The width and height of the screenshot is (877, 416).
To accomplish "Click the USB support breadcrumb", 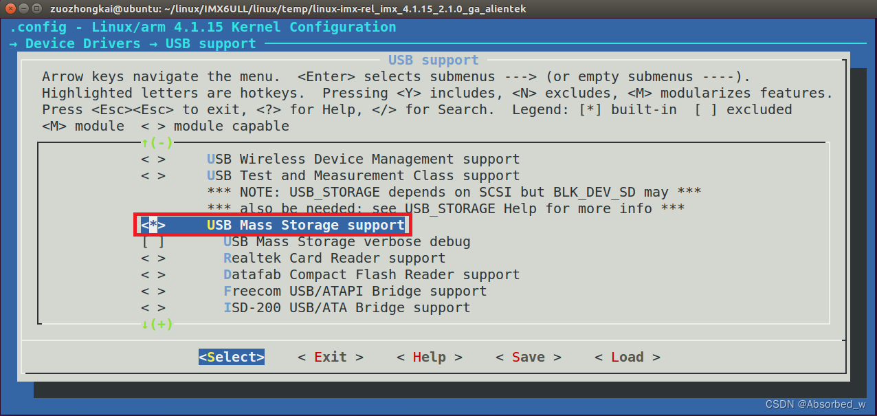I will pyautogui.click(x=202, y=43).
